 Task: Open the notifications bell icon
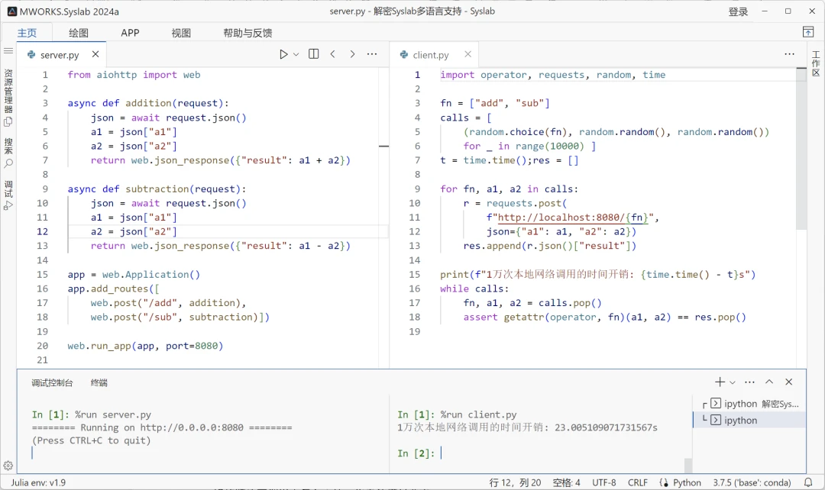808,482
